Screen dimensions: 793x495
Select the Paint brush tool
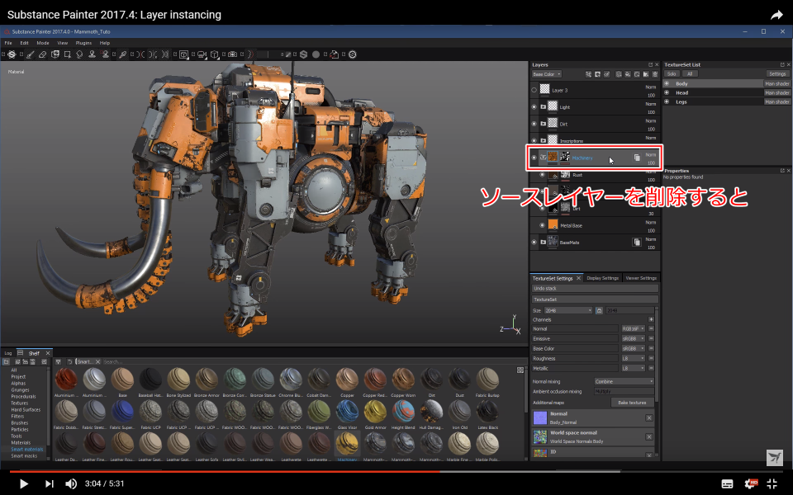coord(31,54)
